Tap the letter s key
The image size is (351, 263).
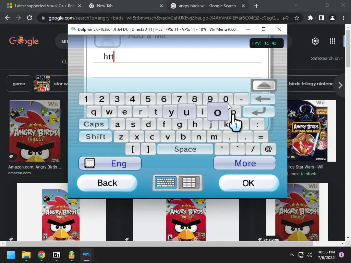pos(133,124)
